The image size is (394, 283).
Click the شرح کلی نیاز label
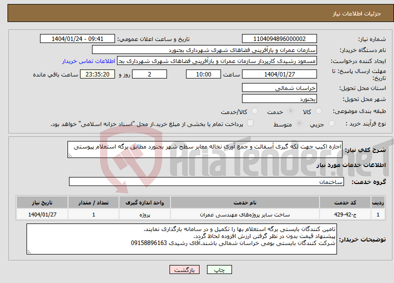(365, 150)
